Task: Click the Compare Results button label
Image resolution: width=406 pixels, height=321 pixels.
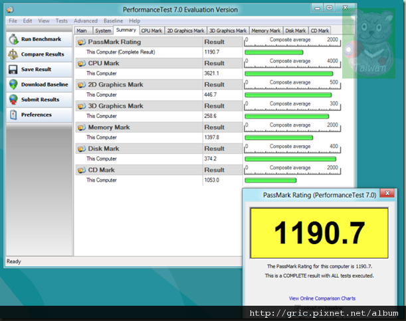Action: pyautogui.click(x=43, y=54)
